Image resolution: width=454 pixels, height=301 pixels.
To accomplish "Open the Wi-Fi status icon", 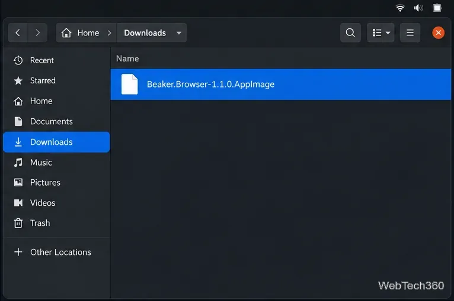I will [x=400, y=8].
